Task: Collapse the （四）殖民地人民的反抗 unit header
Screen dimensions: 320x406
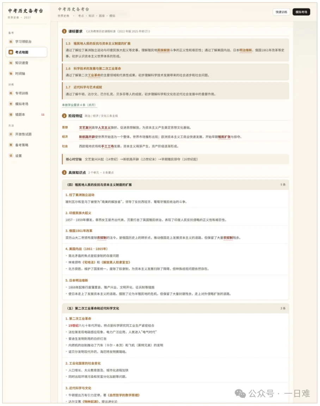Action: [176, 184]
